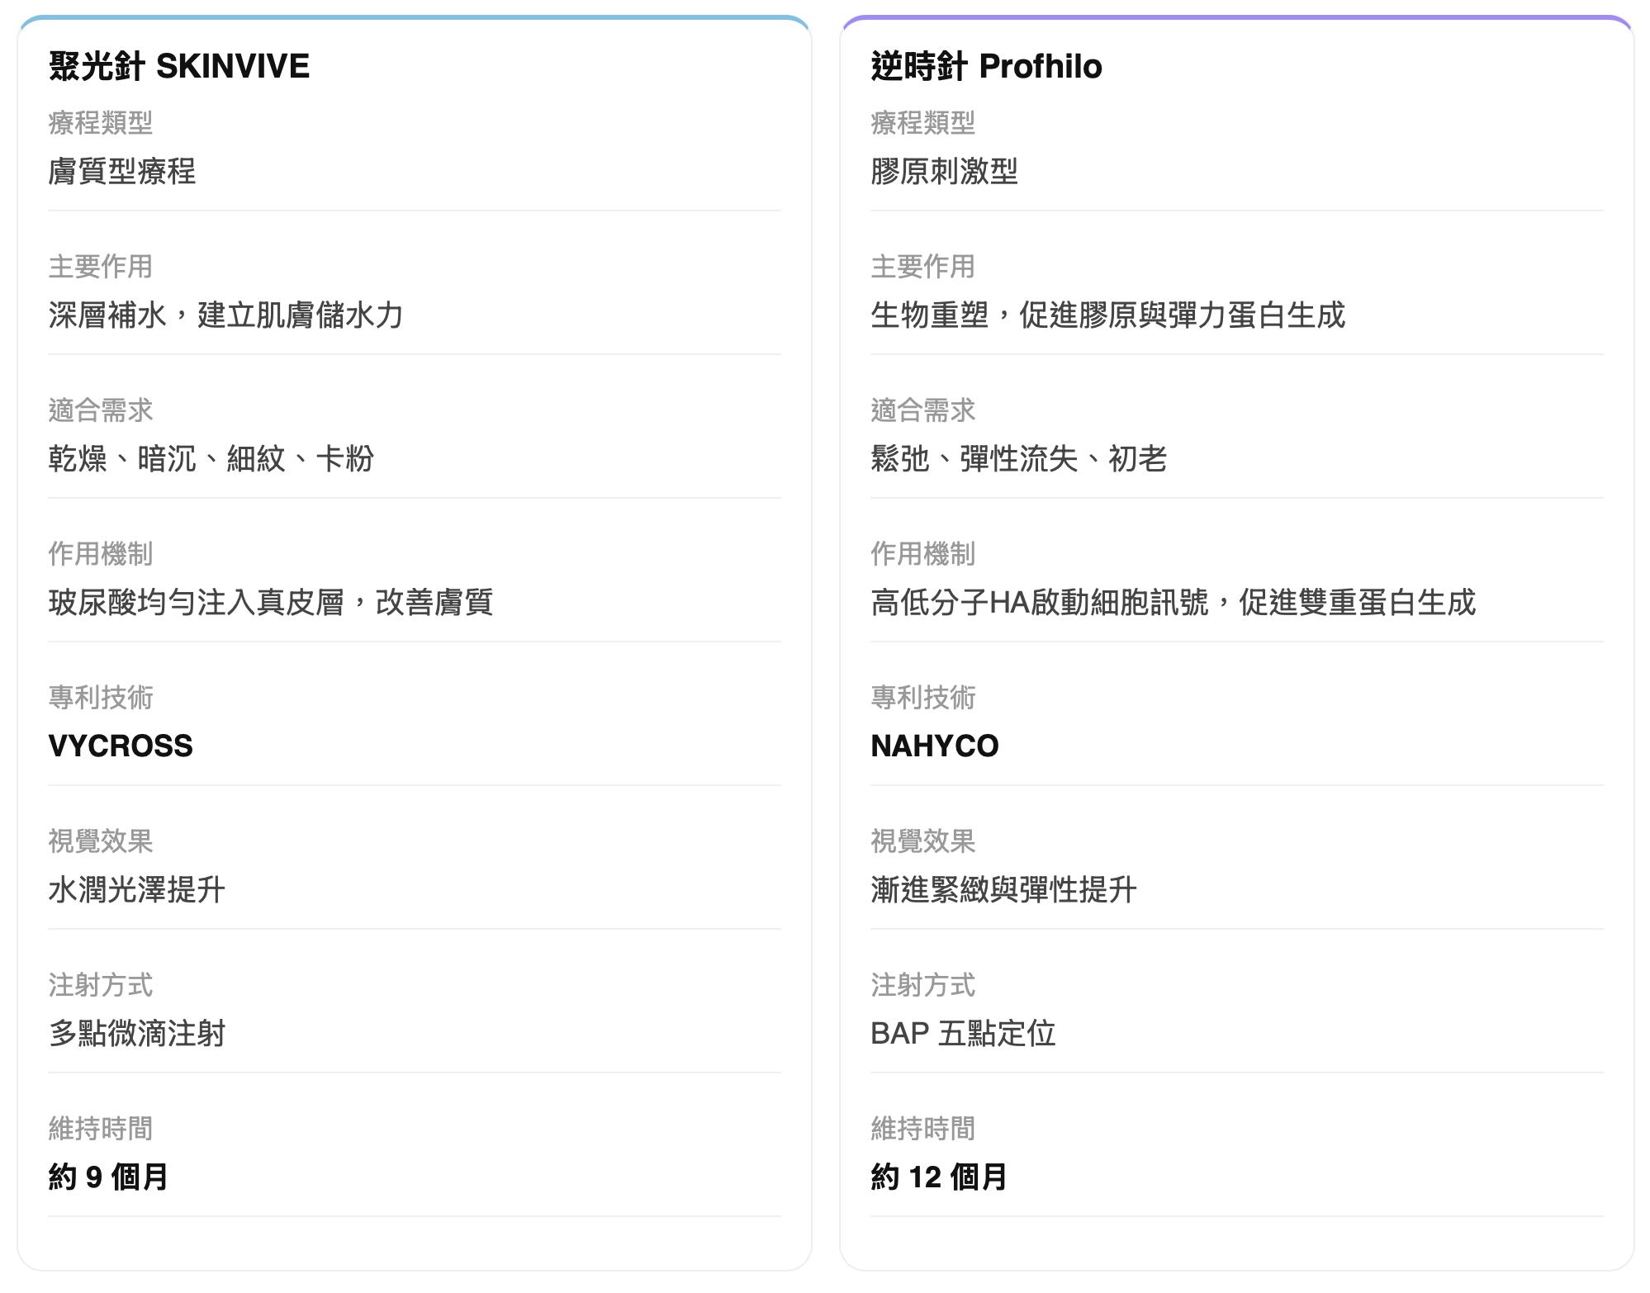Image resolution: width=1650 pixels, height=1293 pixels.
Task: Click 適合需求 label in Profhilo card
Action: (x=923, y=410)
